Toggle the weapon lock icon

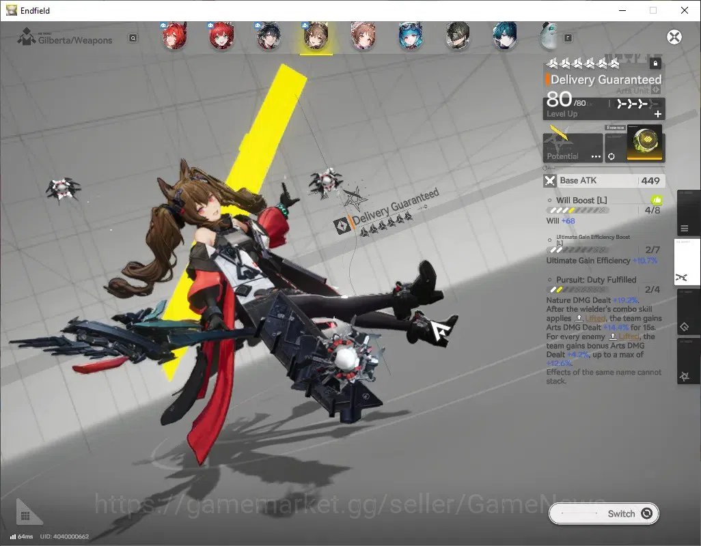(x=655, y=63)
